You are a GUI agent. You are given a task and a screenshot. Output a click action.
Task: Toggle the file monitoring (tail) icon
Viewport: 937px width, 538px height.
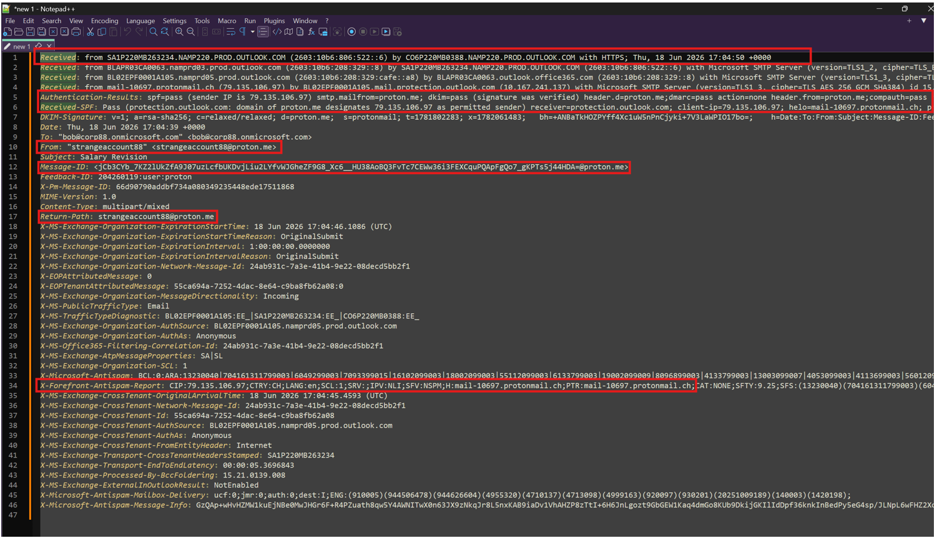click(337, 32)
